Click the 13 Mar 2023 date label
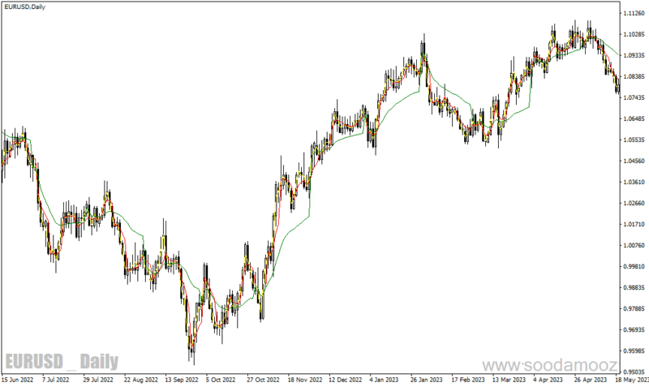This screenshot has width=649, height=387. (x=509, y=380)
